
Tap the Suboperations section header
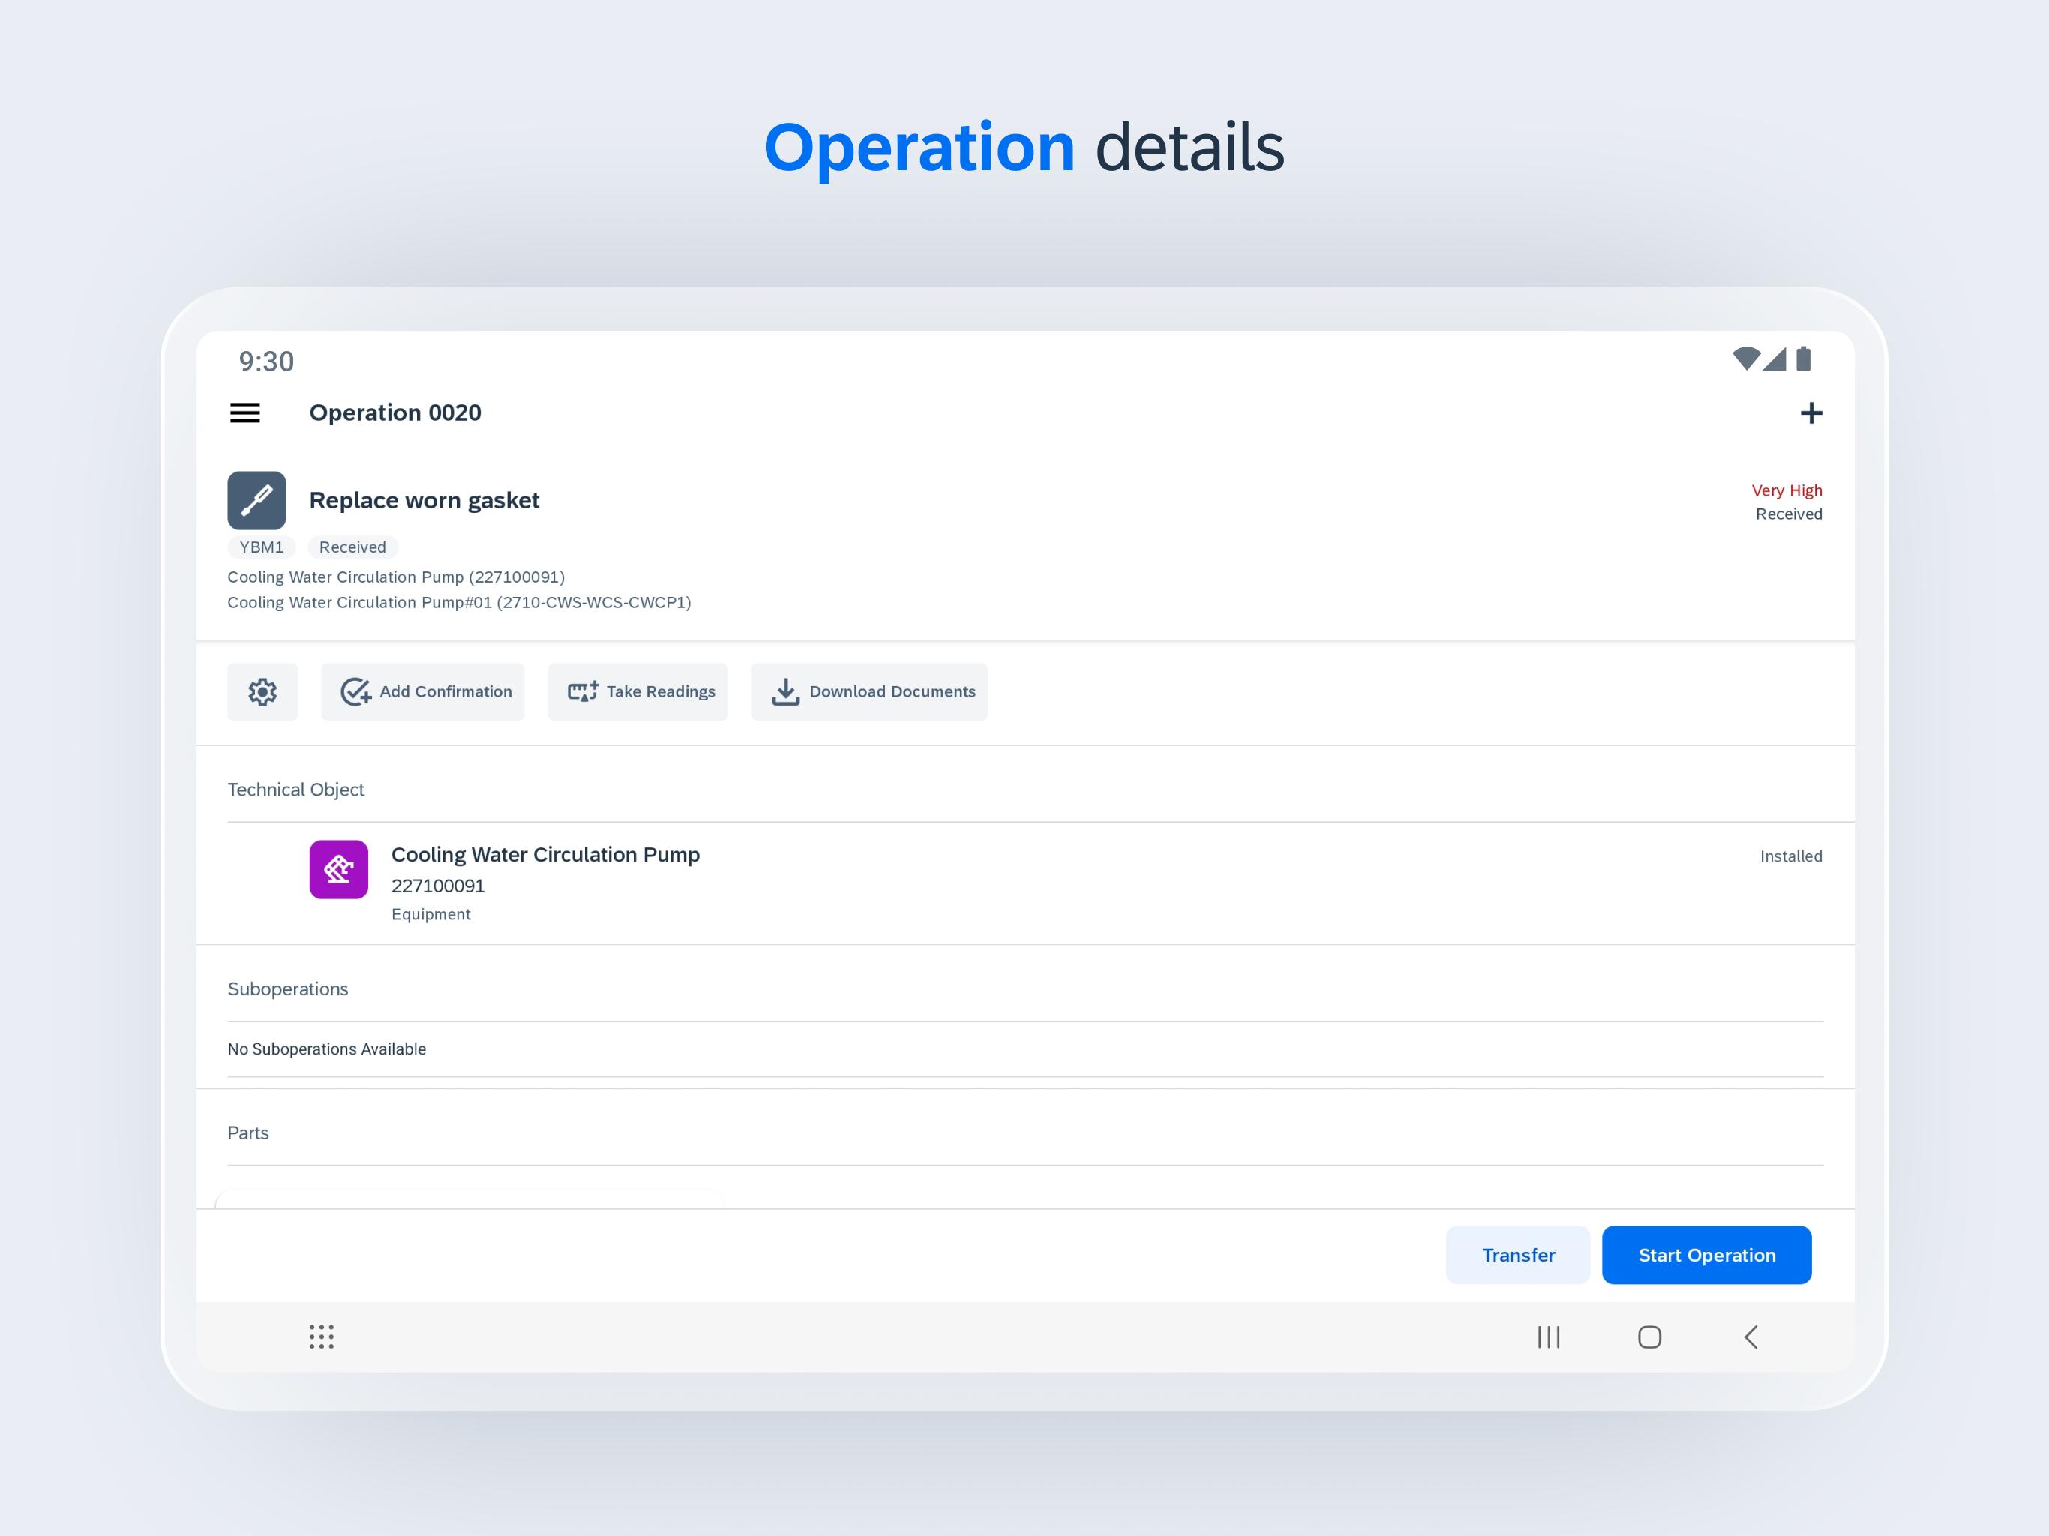coord(288,988)
